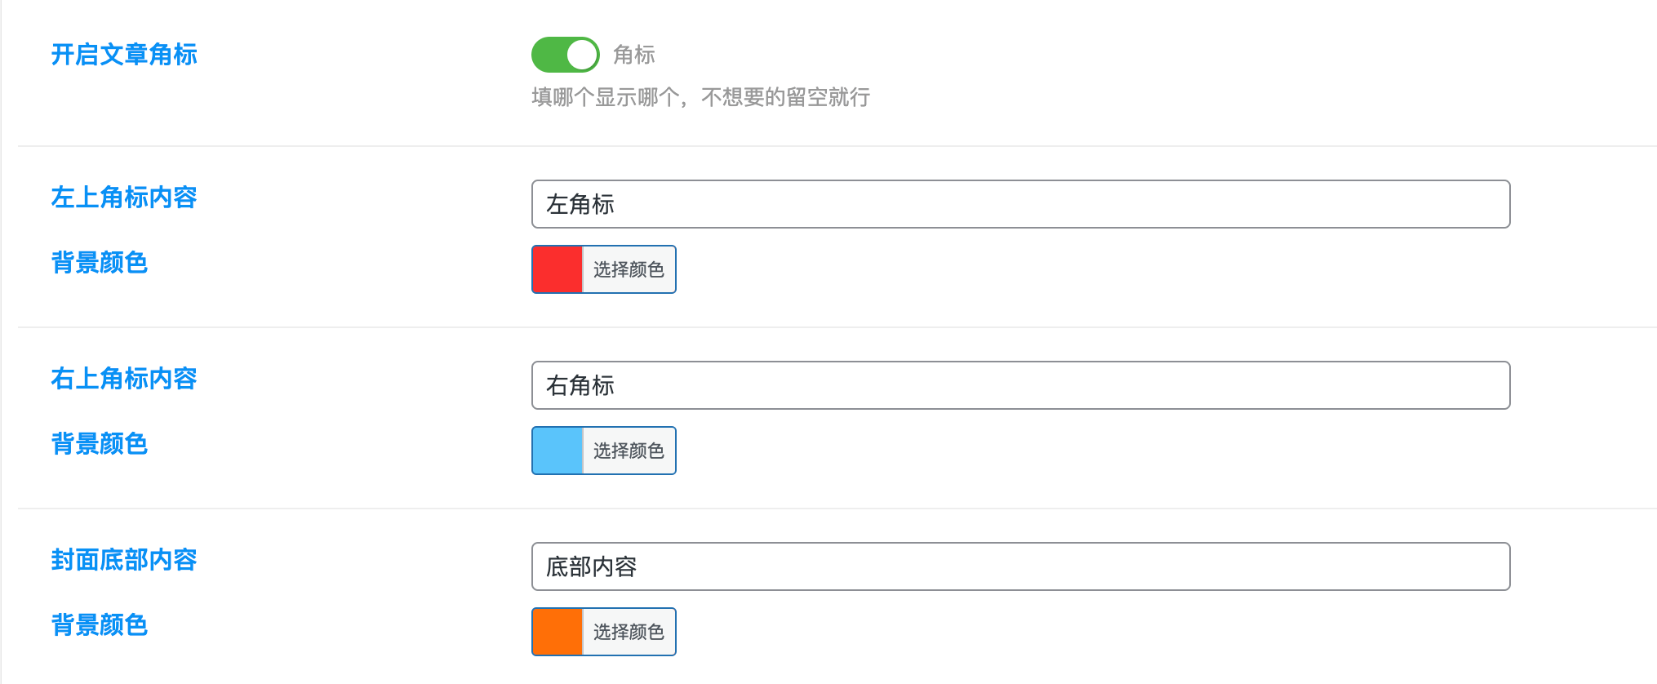
Task: Click the 左上角标内容 label link
Action: pos(123,198)
